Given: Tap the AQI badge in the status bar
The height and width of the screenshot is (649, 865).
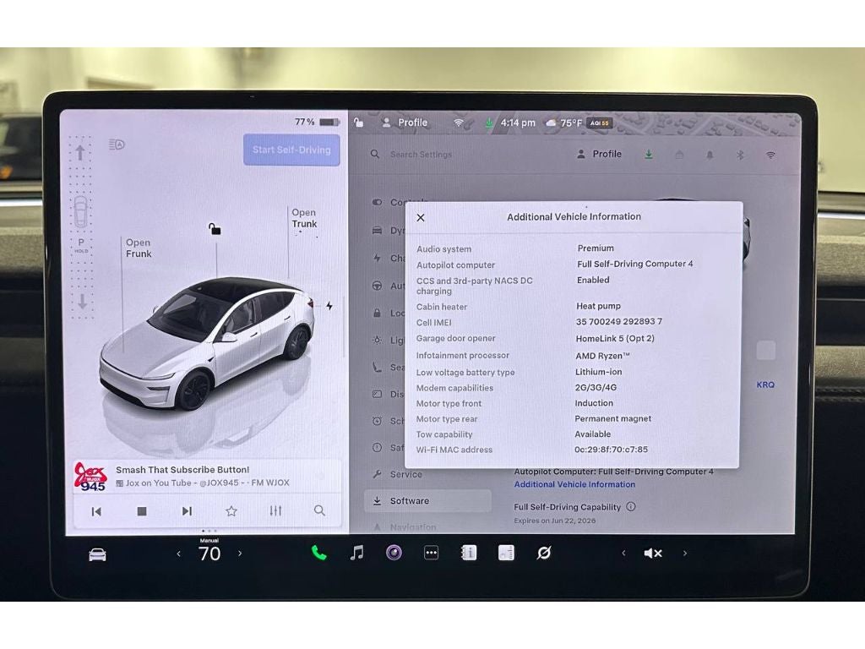Looking at the screenshot, I should coord(599,123).
